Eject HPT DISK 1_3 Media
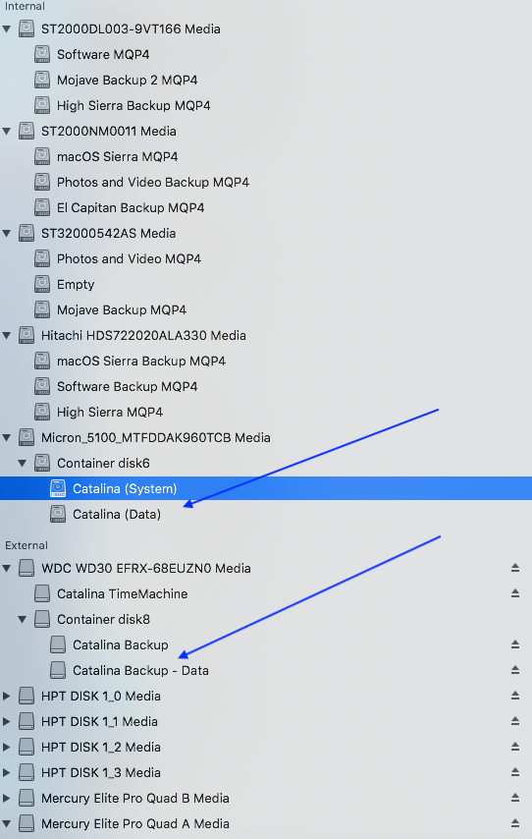 tap(515, 772)
